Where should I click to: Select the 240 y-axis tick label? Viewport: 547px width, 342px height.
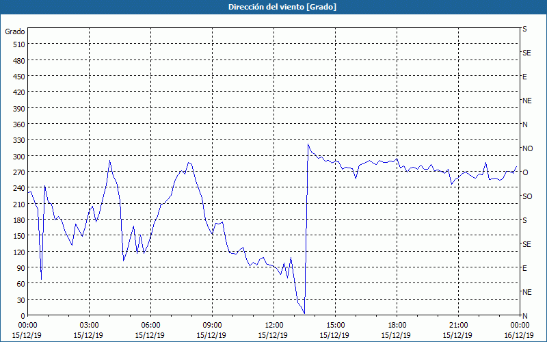click(19, 189)
